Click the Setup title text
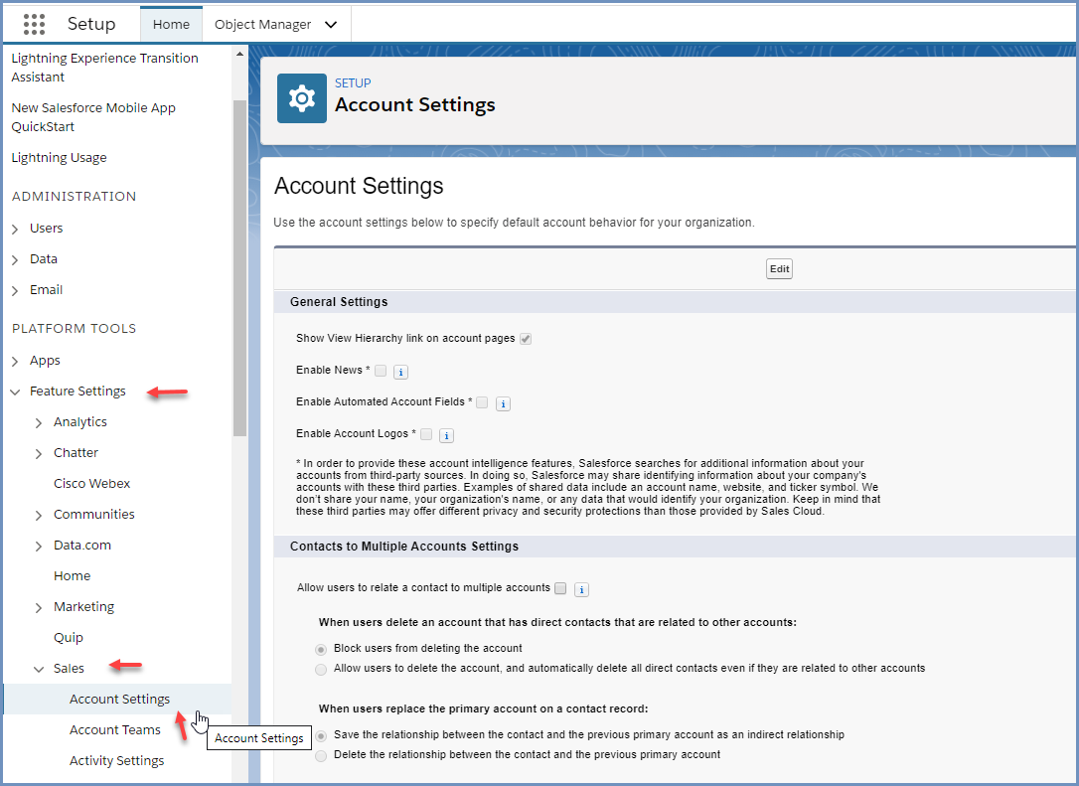This screenshot has height=786, width=1079. tap(90, 24)
